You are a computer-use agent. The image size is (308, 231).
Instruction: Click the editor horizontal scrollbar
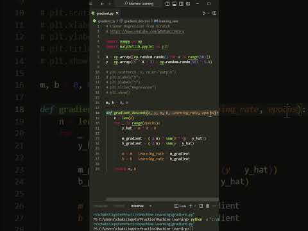(162, 200)
